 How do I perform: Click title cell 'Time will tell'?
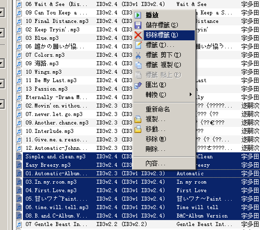pos(197,207)
